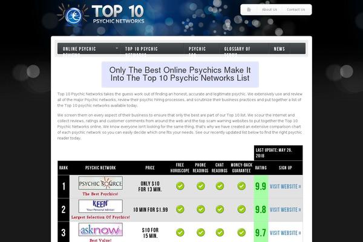Open the News menu item
363x242 pixels.
pos(279,49)
